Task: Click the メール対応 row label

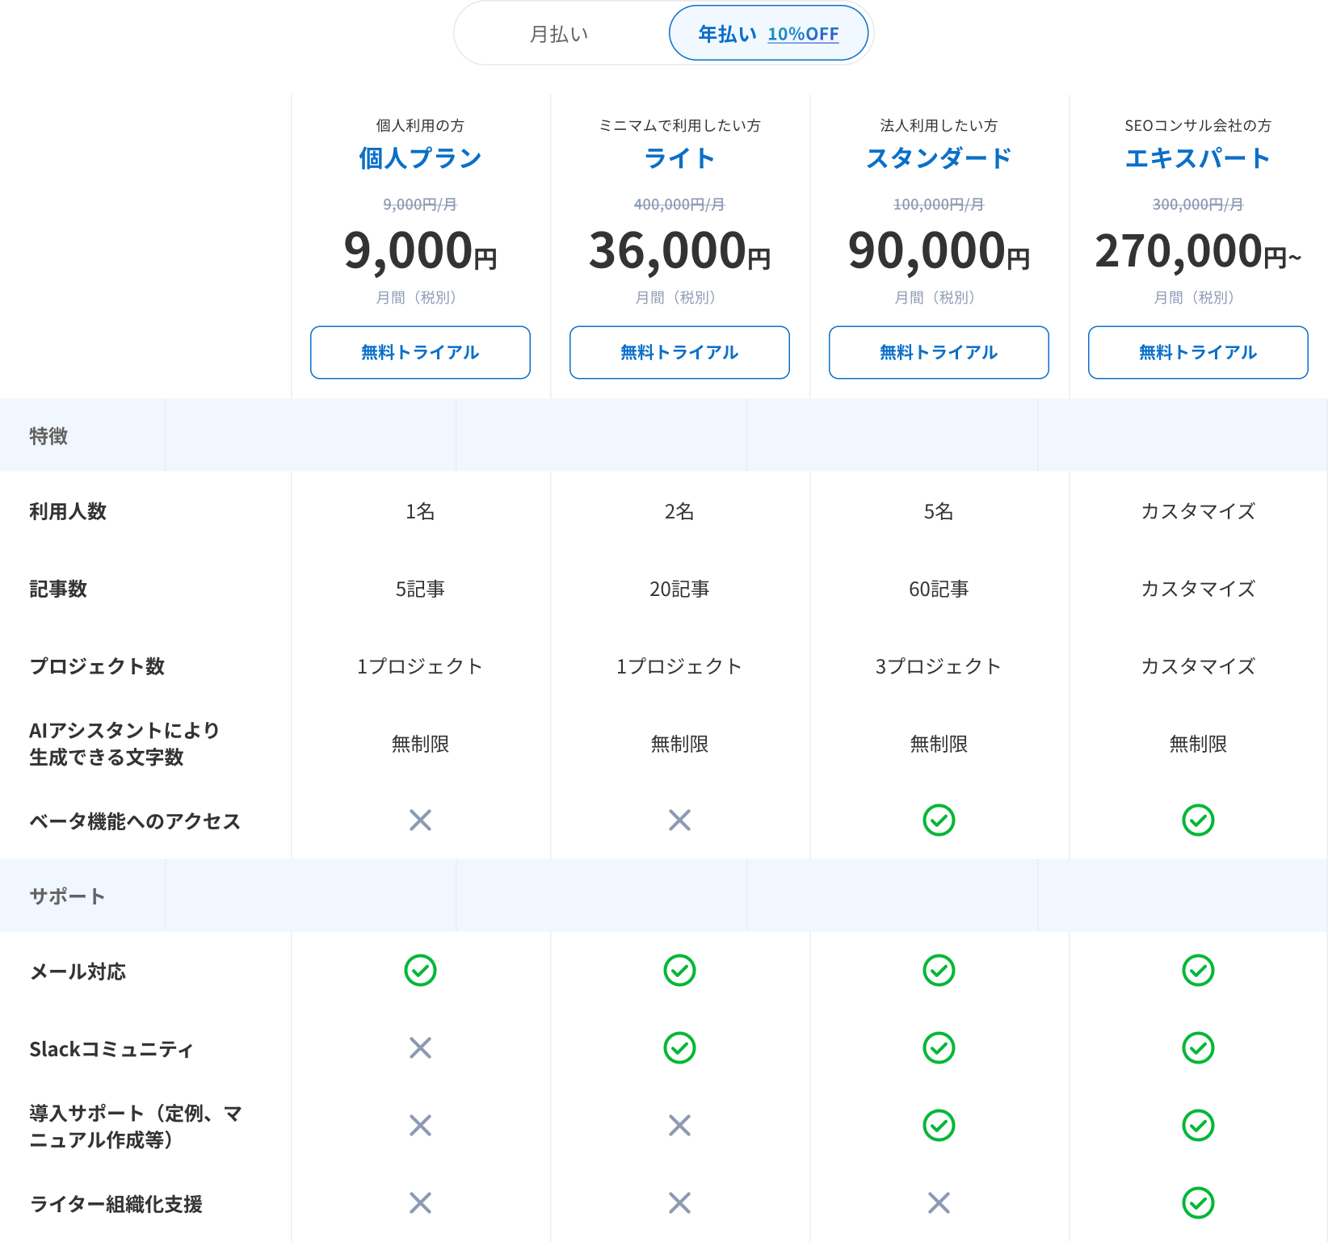Action: [78, 971]
